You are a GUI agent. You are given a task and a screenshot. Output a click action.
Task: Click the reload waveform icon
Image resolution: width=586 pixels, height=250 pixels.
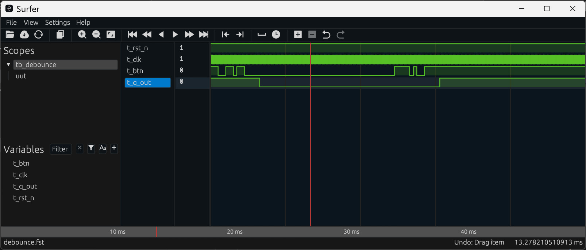tap(38, 35)
